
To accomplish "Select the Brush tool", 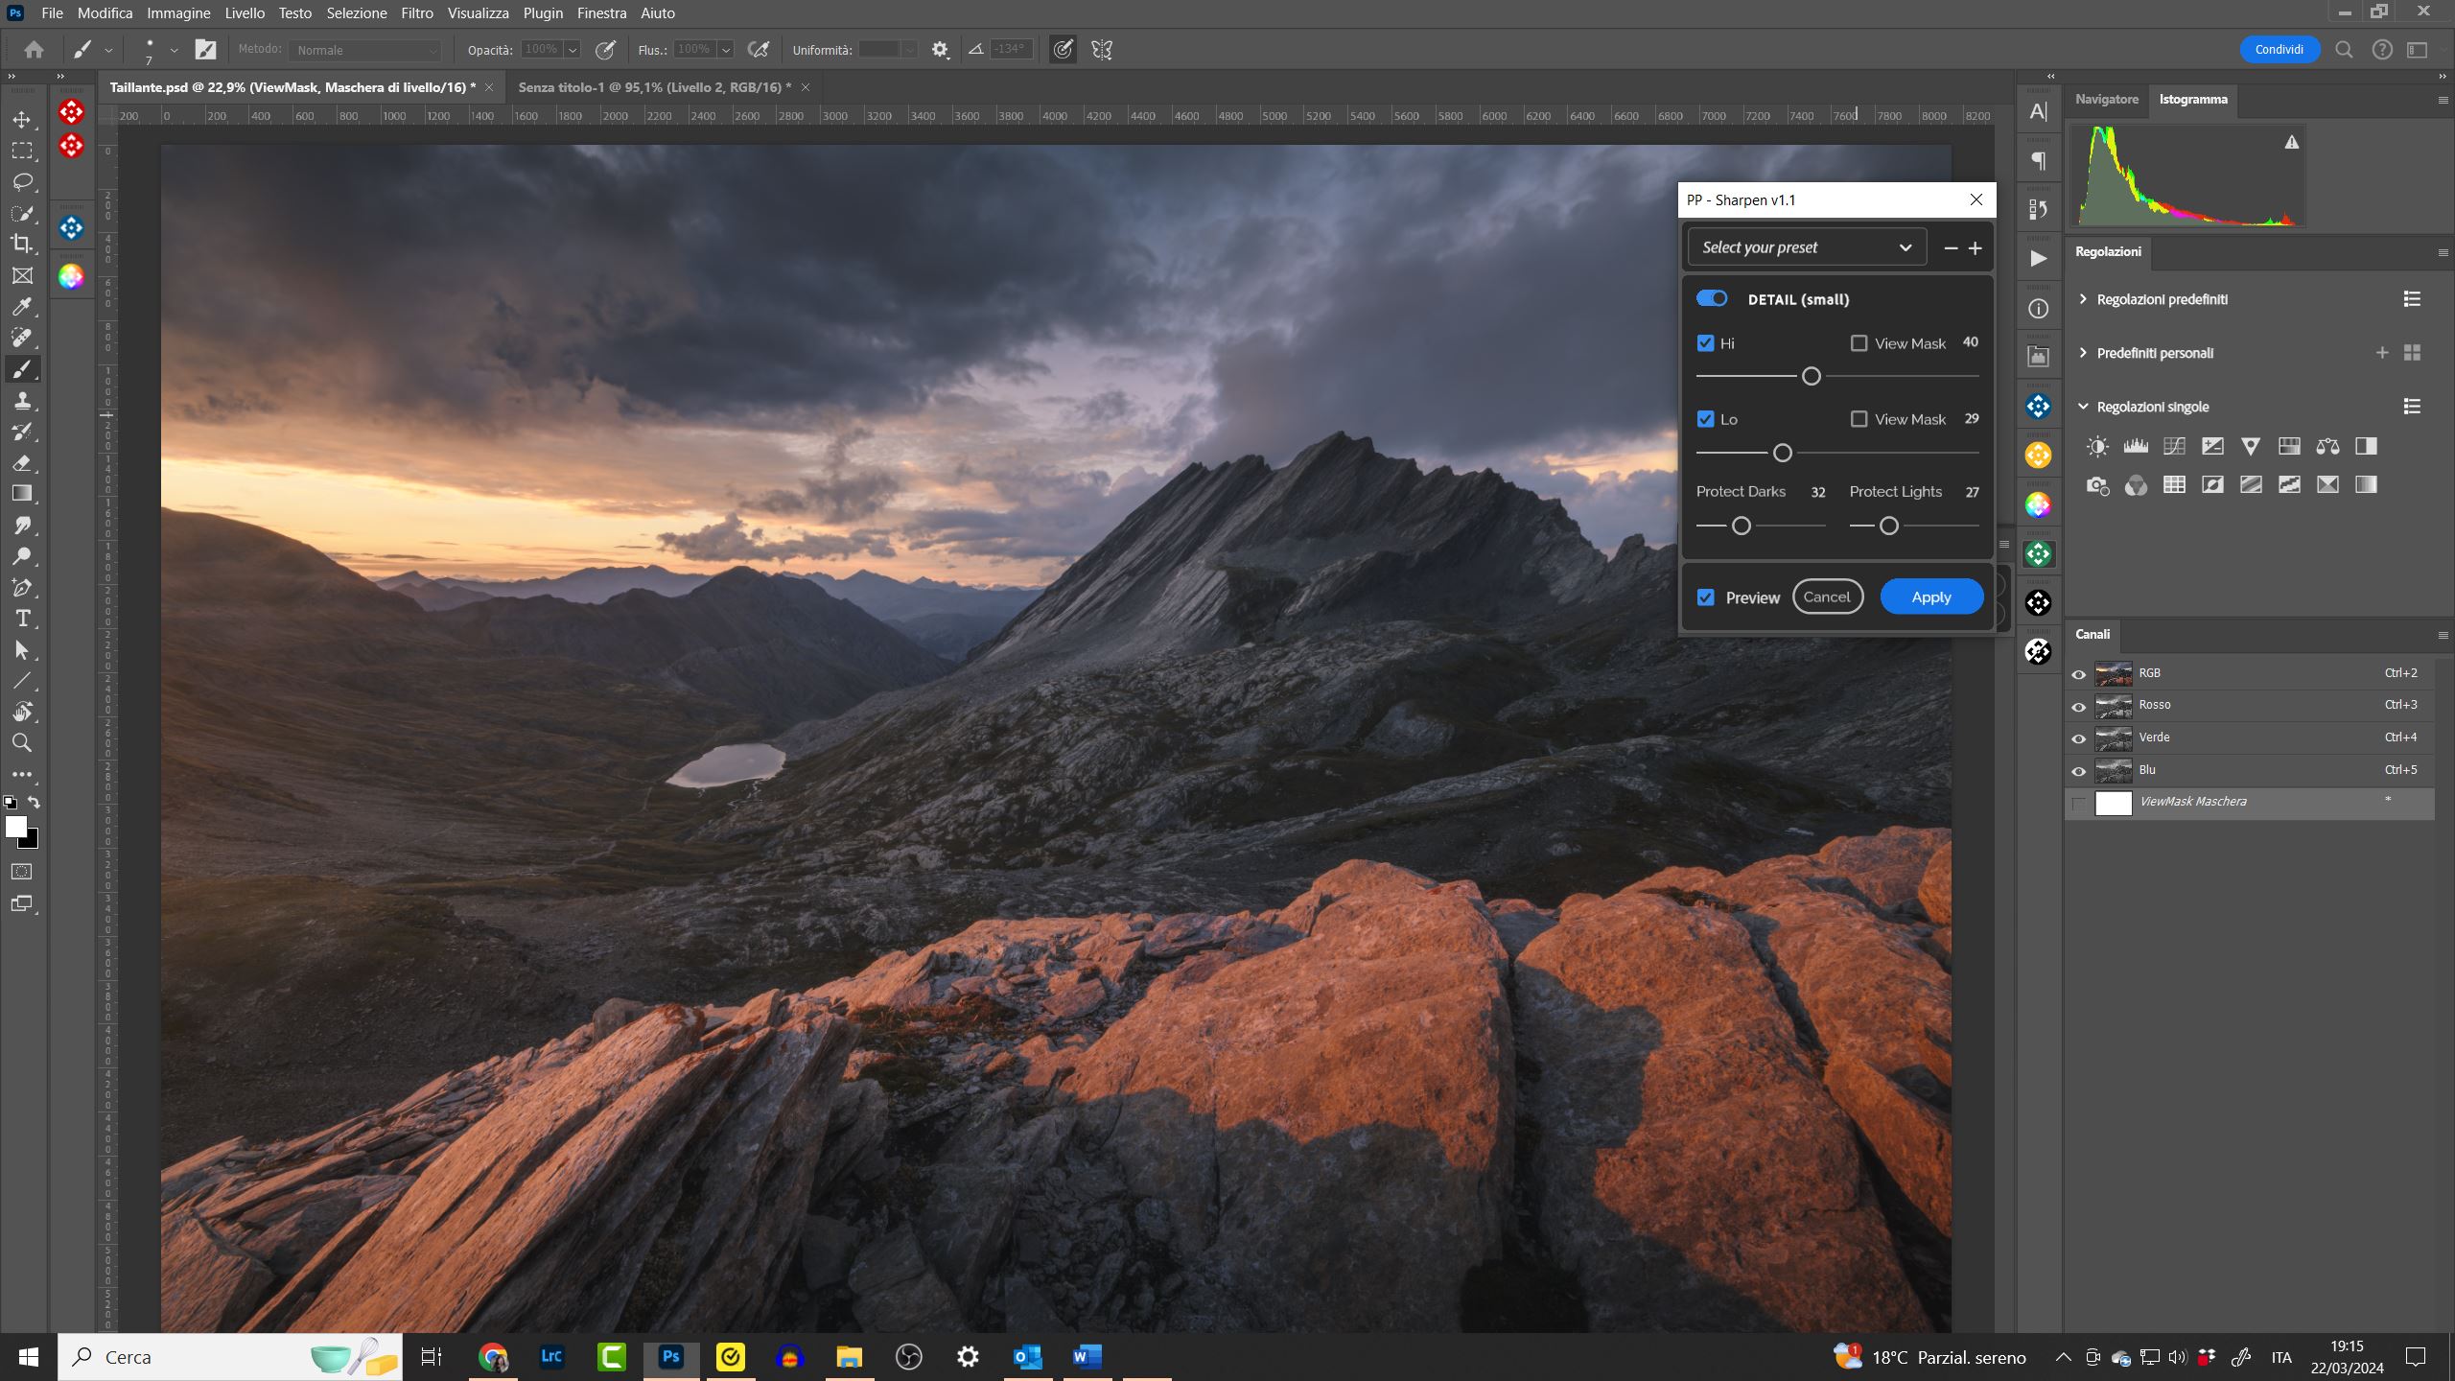I will [22, 369].
